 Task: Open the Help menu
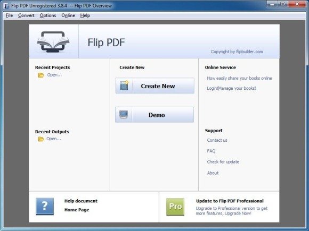click(85, 15)
